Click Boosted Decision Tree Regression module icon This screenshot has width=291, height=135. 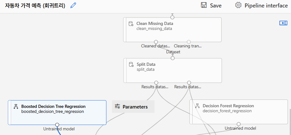pyautogui.click(x=16, y=107)
